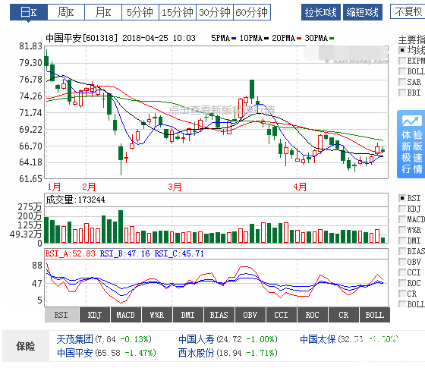Enable the DMI checkbox in side list
425x368 pixels.
click(402, 241)
